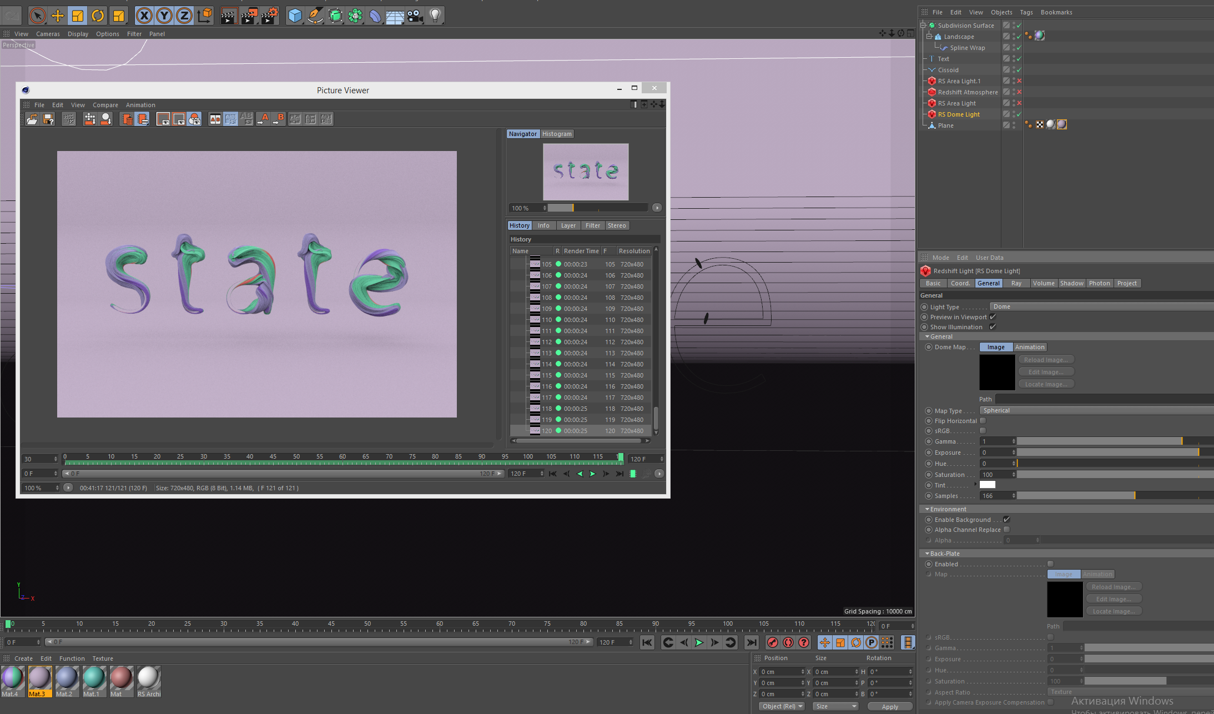This screenshot has width=1214, height=714.
Task: Select Mat.3 material thumbnail
Action: click(39, 681)
